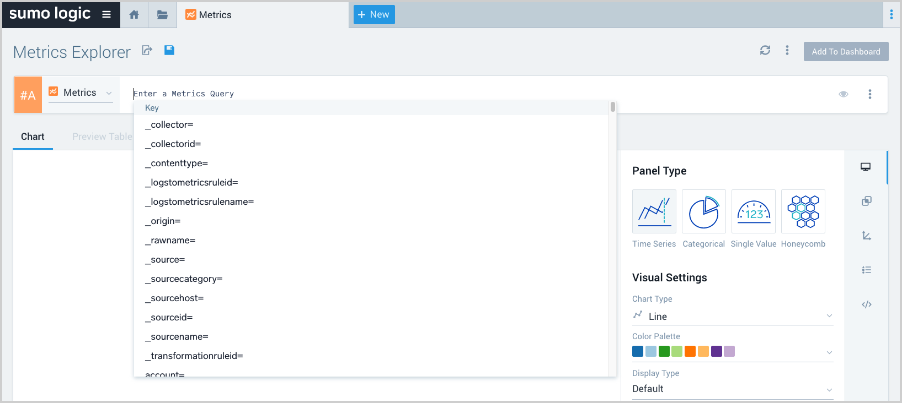Select the Time Series panel type
The image size is (902, 403).
(x=654, y=211)
